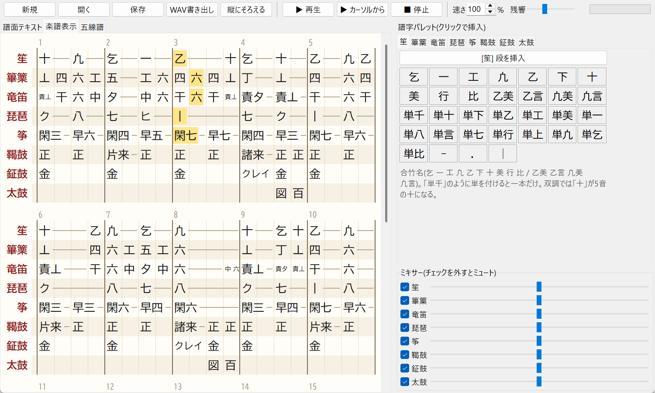655x393 pixels.
Task: Mute 篳篥 in the mixer checkbox
Action: (x=405, y=300)
